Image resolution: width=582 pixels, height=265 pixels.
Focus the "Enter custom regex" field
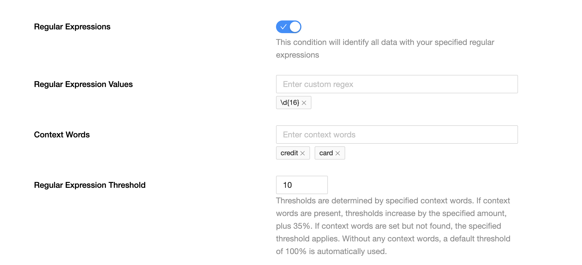coord(396,84)
